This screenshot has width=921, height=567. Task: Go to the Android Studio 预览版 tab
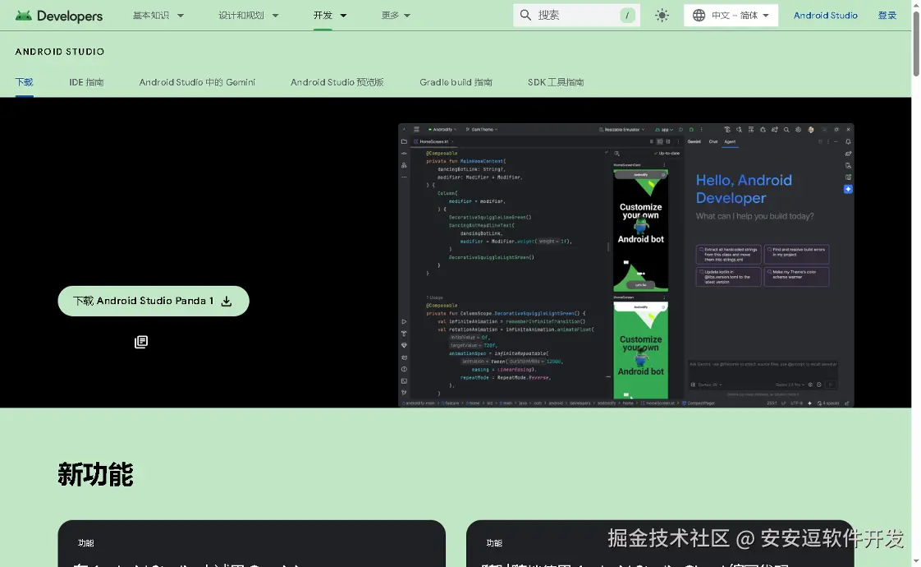click(x=337, y=82)
